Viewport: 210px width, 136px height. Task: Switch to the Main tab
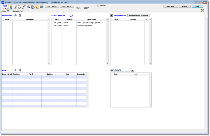coord(4,11)
